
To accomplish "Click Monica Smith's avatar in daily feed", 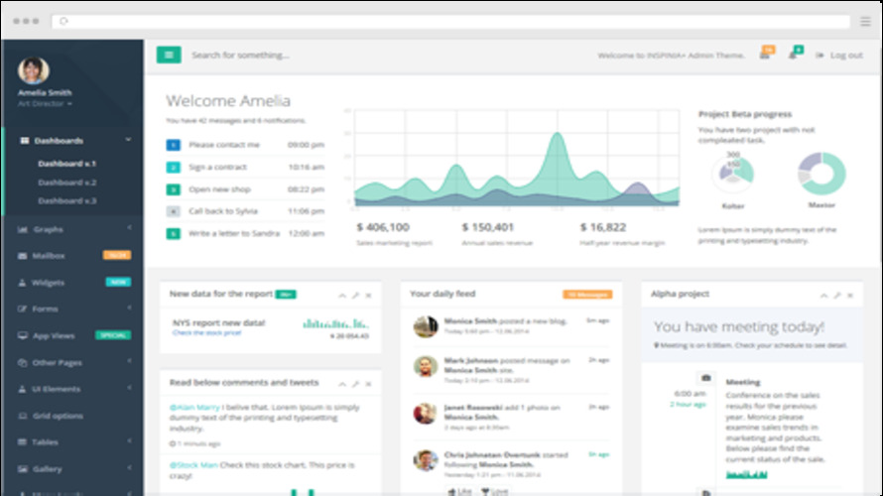I will click(426, 326).
